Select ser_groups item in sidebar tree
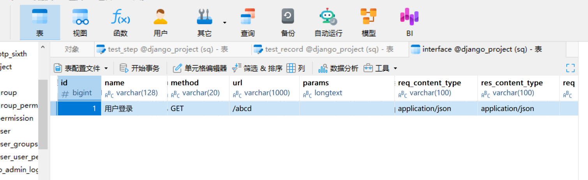The height and width of the screenshot is (180, 588). point(19,144)
